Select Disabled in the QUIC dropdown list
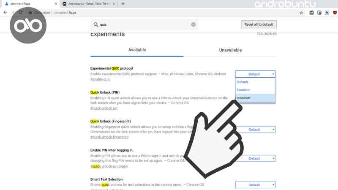The height and width of the screenshot is (190, 338). pyautogui.click(x=255, y=98)
